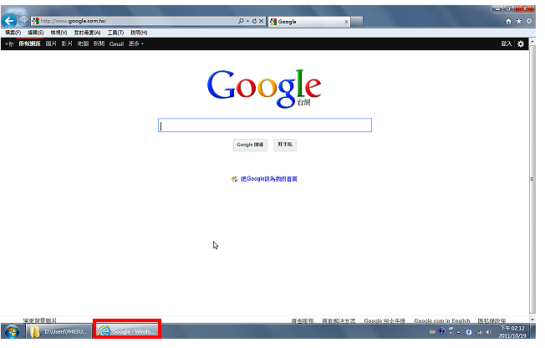Refresh the page with the reload icon
Viewport: 545px width, 348px height.
tap(254, 21)
